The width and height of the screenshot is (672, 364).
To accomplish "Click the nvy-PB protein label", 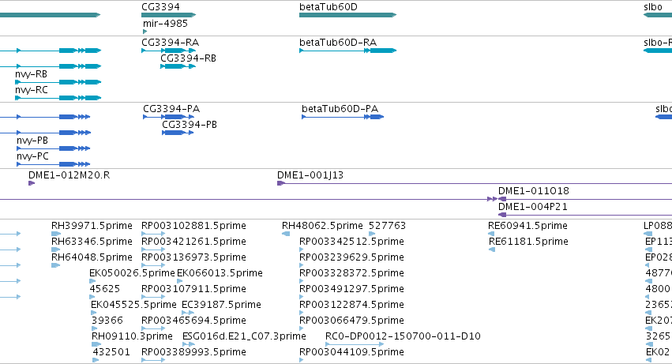I will tap(32, 141).
